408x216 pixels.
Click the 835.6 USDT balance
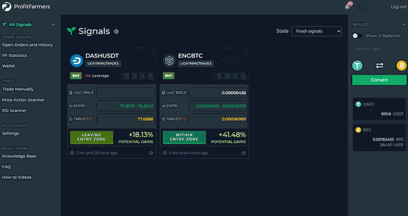pos(392,114)
